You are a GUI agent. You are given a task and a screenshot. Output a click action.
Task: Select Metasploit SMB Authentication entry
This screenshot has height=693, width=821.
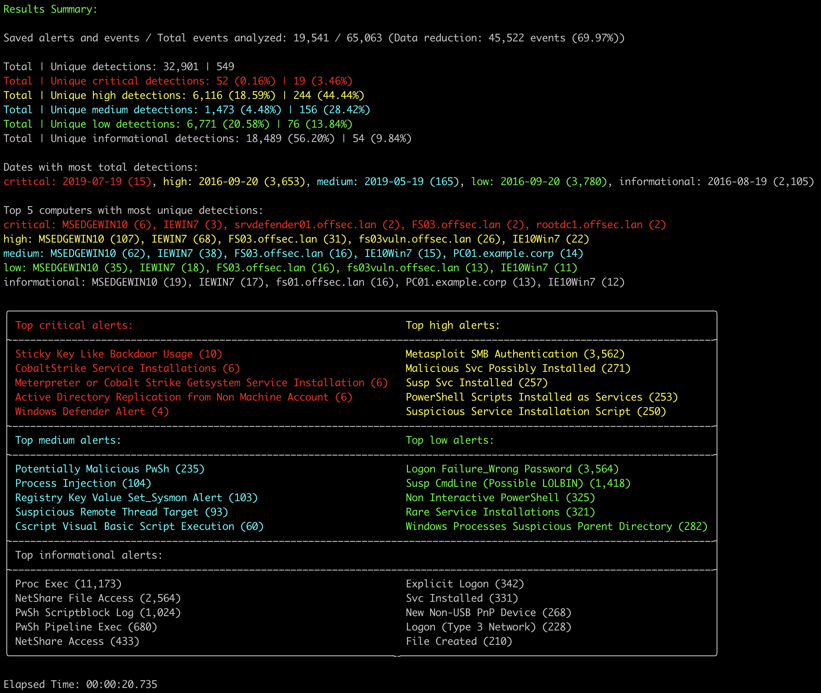[x=516, y=354]
